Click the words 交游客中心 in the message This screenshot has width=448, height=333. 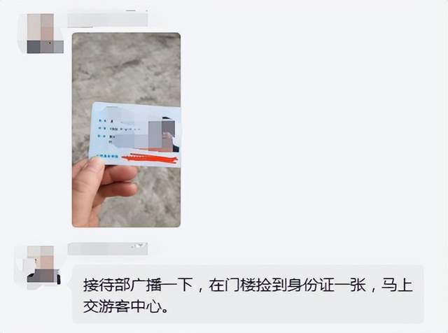click(122, 306)
